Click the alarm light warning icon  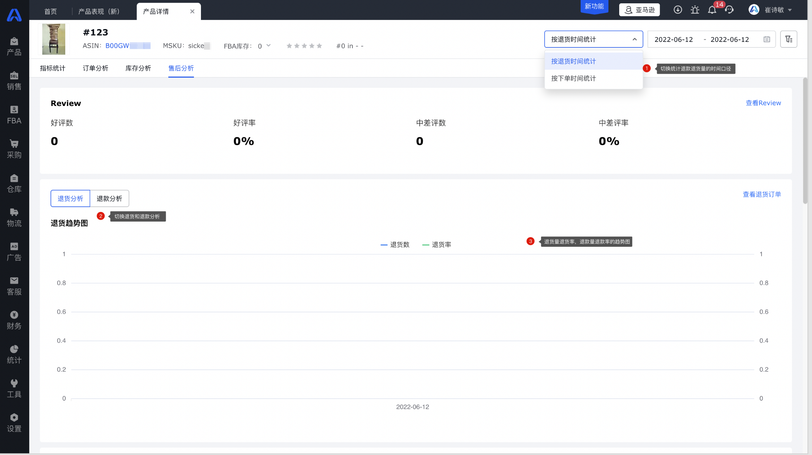tap(695, 10)
